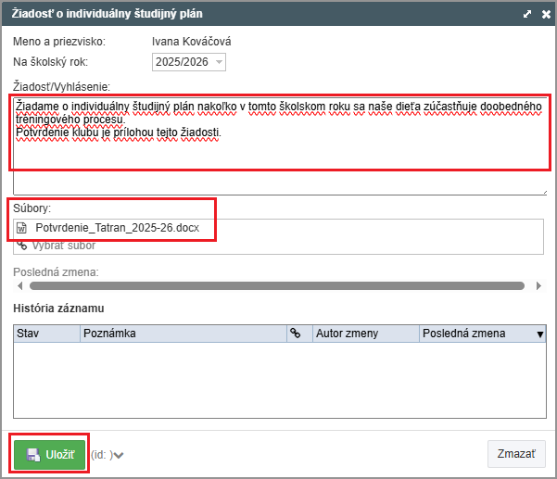
Task: Open the file Potvrdenie_Tatran_2025-26.docx
Action: (x=117, y=228)
